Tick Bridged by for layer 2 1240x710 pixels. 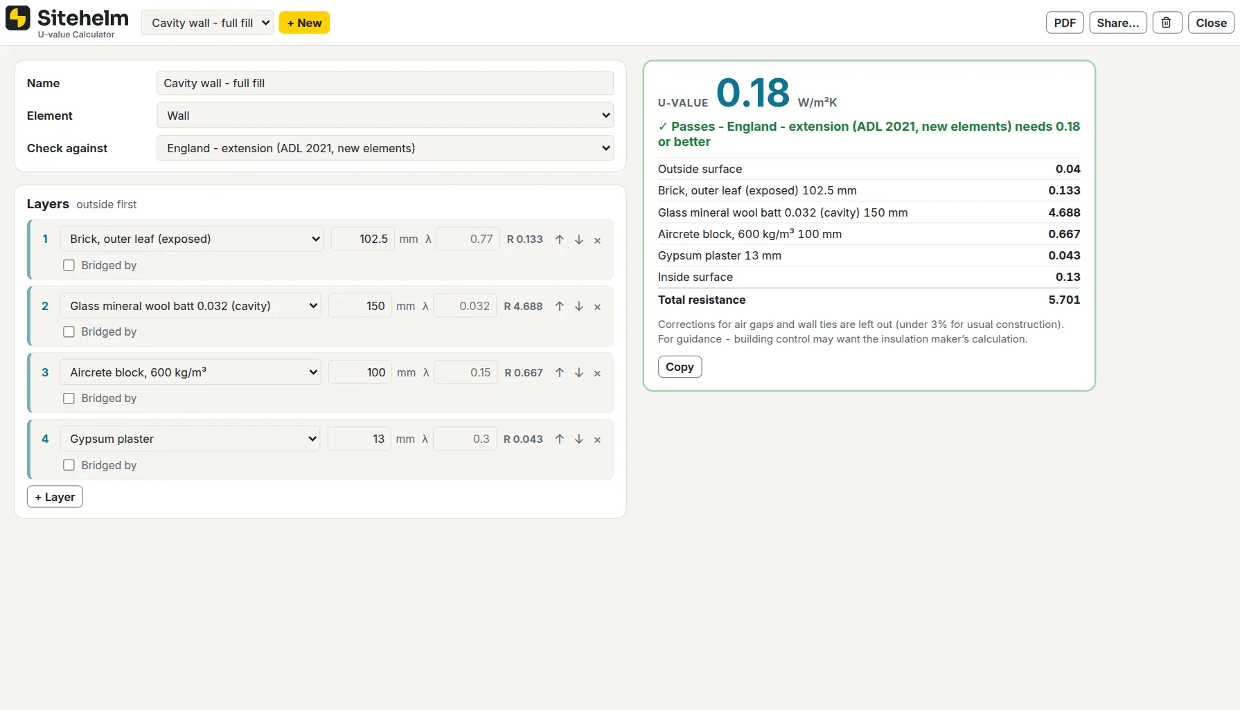69,331
